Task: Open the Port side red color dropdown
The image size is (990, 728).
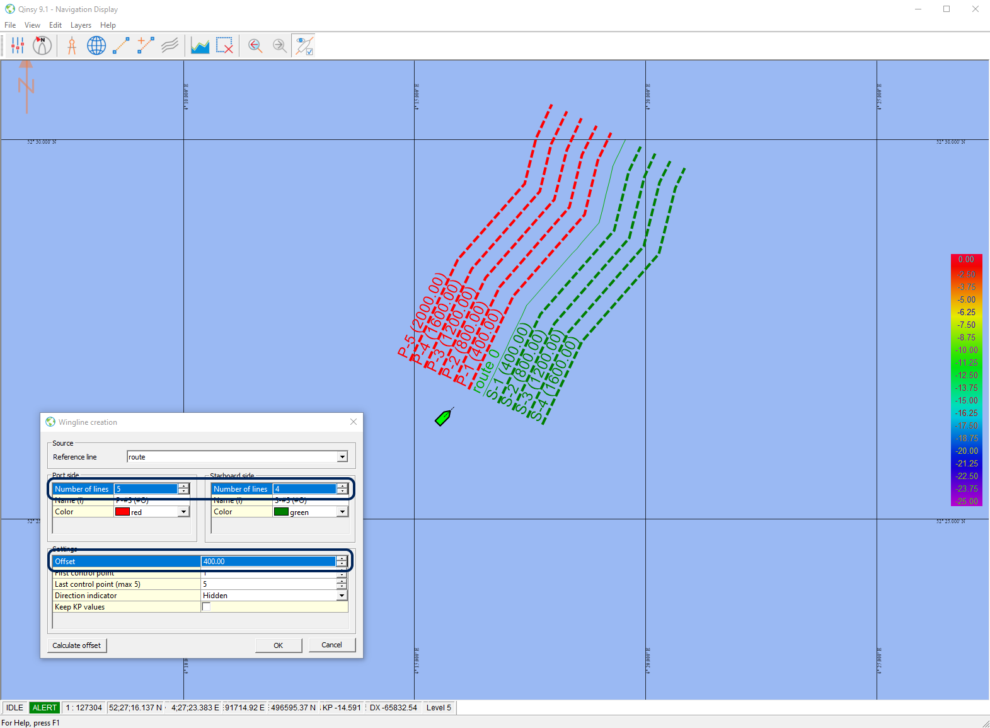Action: pyautogui.click(x=183, y=512)
